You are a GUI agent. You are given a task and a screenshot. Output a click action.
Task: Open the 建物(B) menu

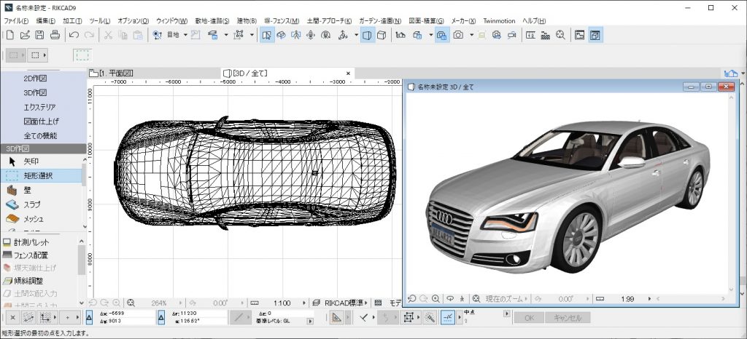pyautogui.click(x=247, y=21)
